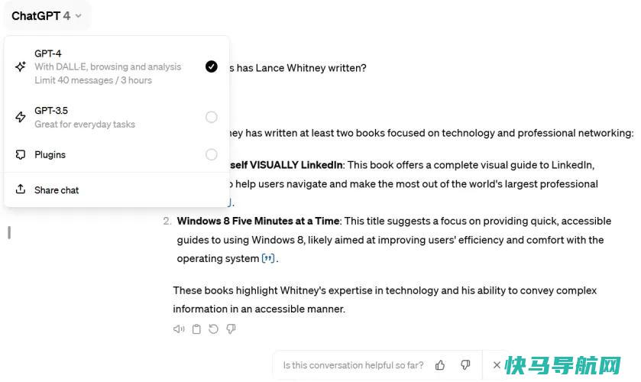
Task: Regenerate the response with the refresh icon
Action: [x=213, y=329]
